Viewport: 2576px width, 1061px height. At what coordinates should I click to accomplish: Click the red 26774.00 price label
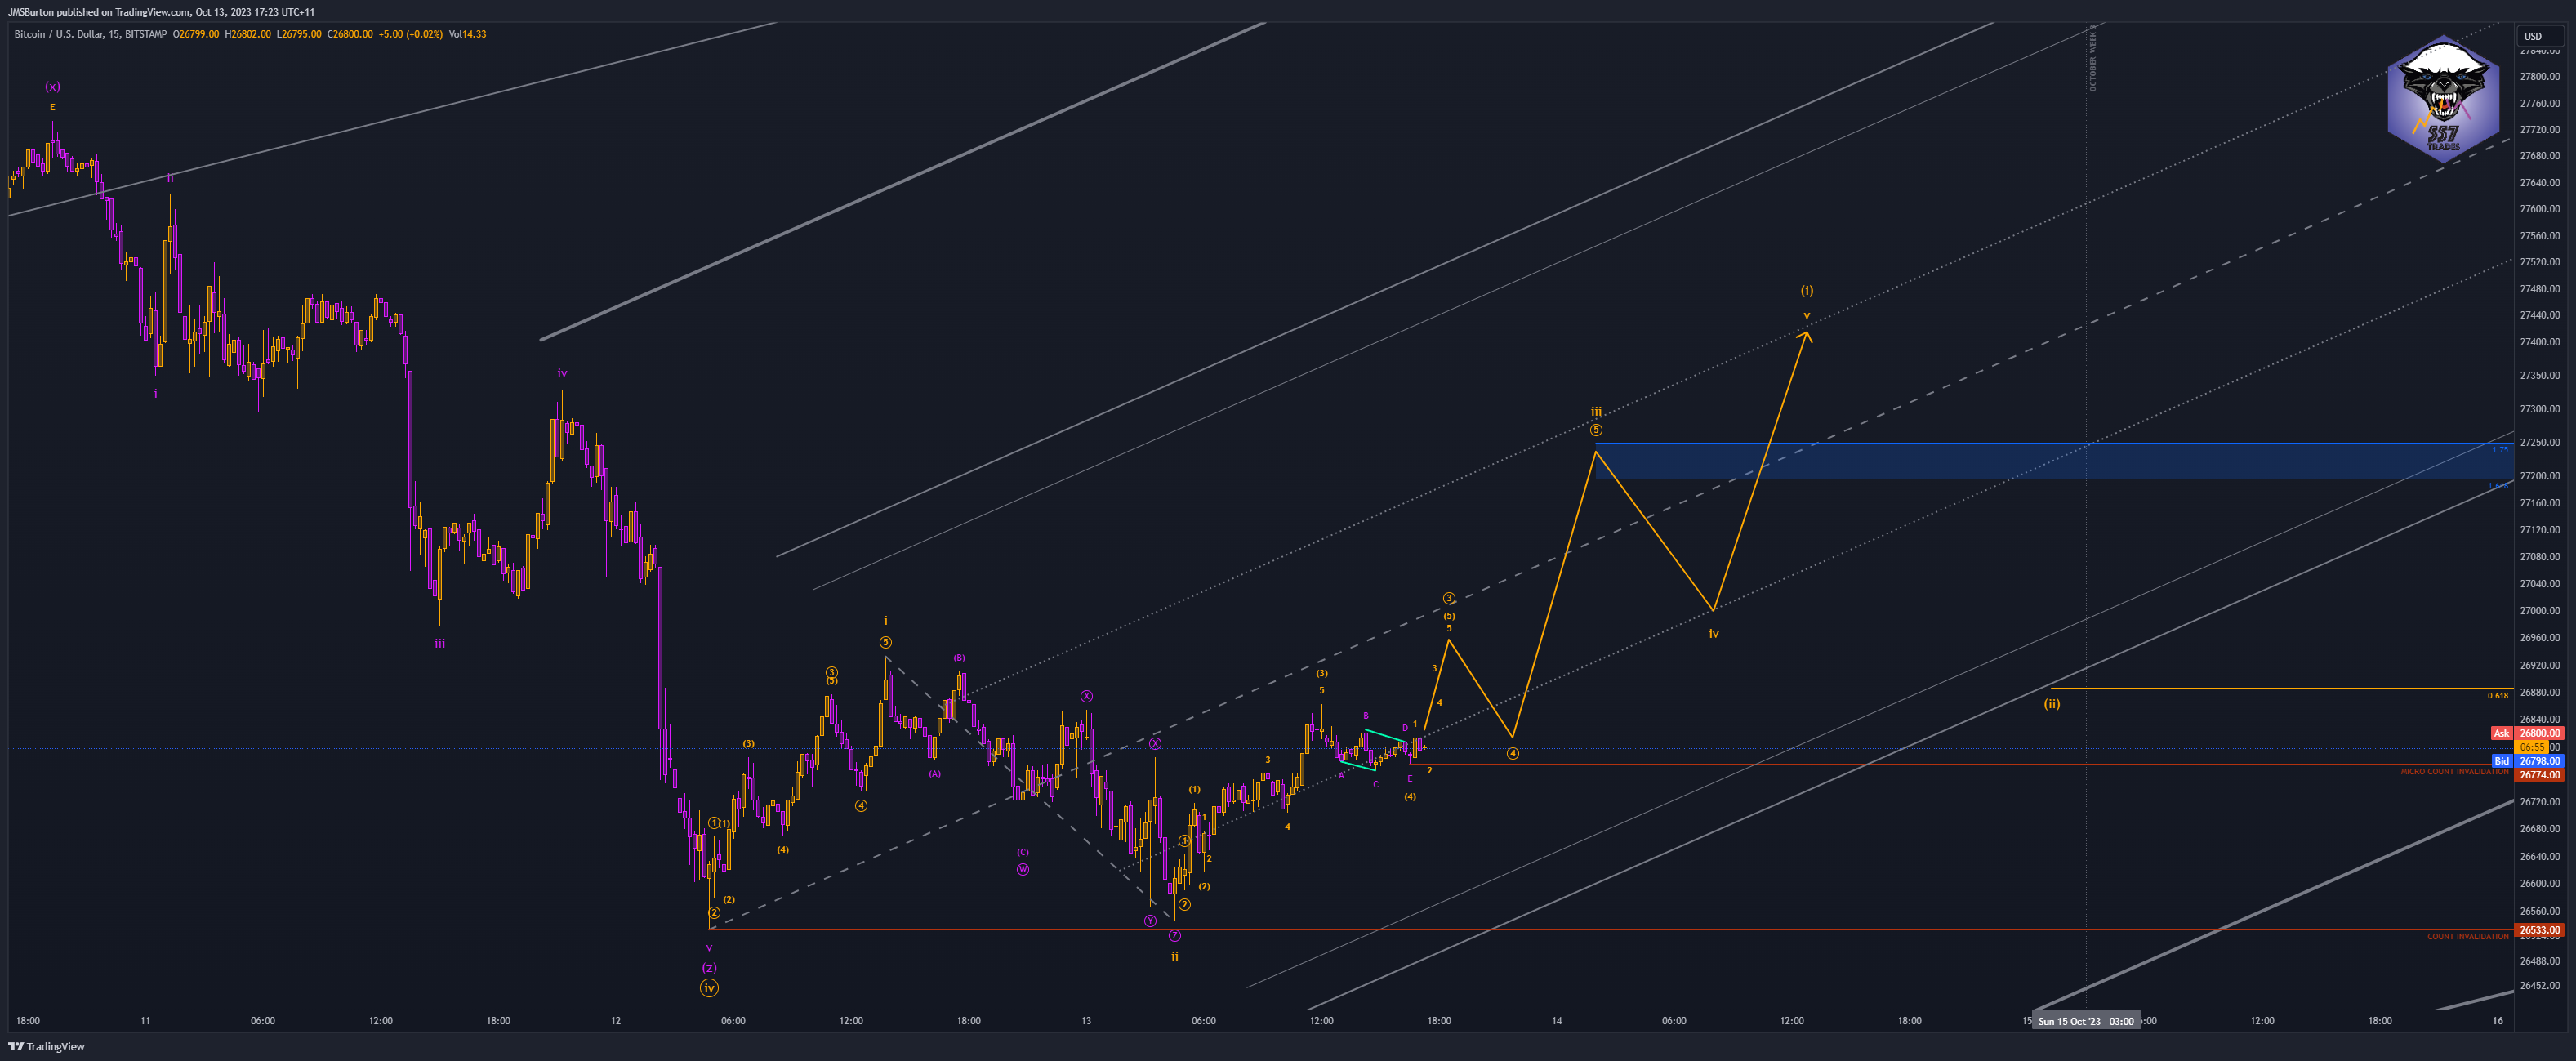[2539, 775]
